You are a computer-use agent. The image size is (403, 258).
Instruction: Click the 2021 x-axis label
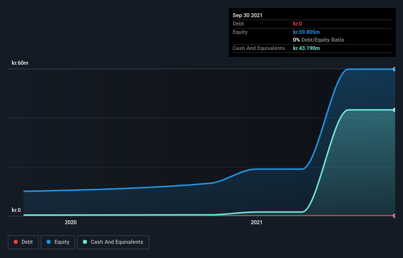[x=257, y=222]
